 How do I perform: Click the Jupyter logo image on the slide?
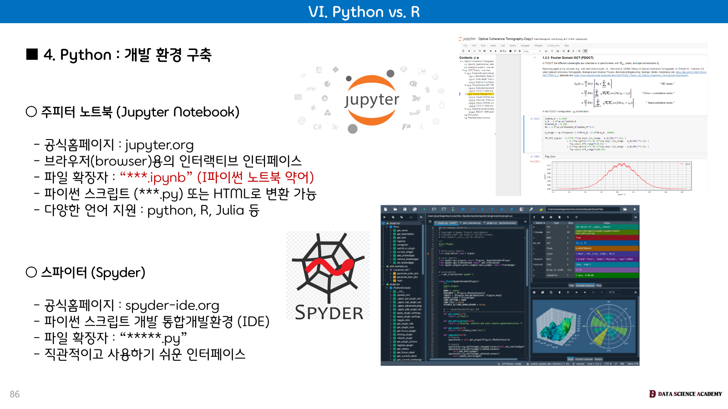[371, 101]
